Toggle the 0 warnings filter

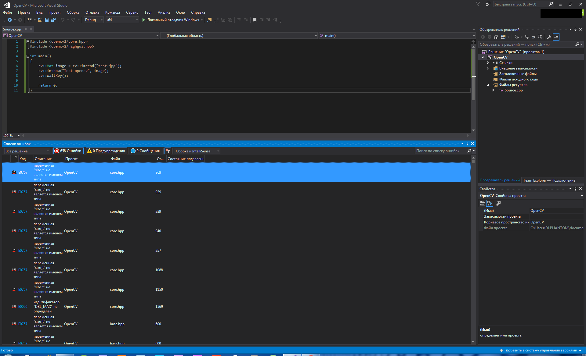click(x=106, y=151)
